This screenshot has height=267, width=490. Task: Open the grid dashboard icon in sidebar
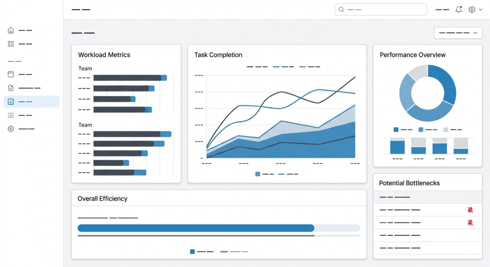pyautogui.click(x=11, y=44)
